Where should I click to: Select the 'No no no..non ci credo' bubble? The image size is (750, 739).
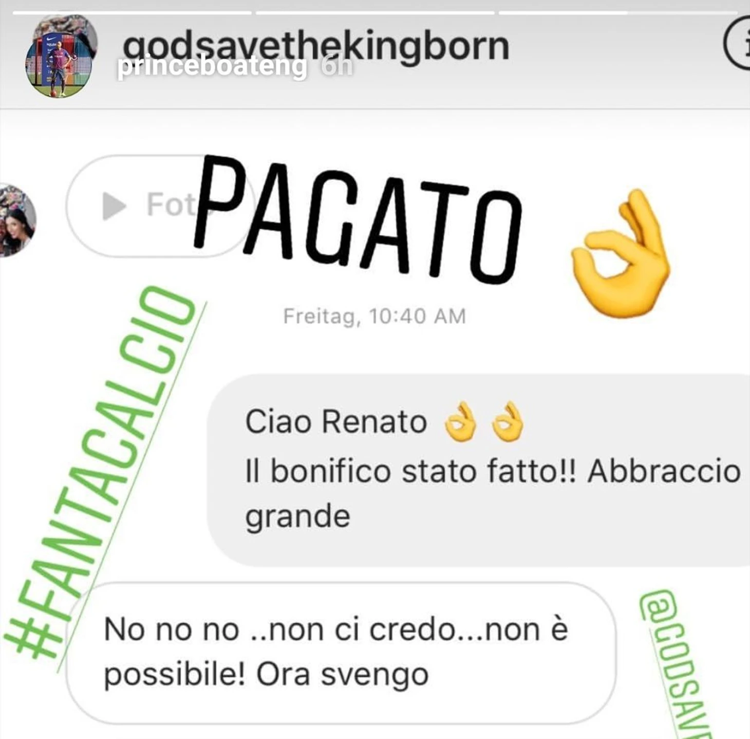[341, 653]
